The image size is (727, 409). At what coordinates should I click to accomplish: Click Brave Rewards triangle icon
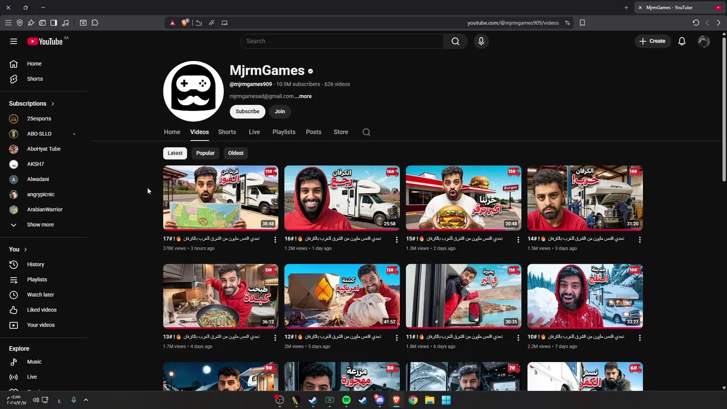(173, 23)
